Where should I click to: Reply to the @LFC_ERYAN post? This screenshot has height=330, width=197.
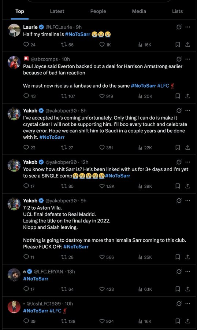pyautogui.click(x=29, y=289)
